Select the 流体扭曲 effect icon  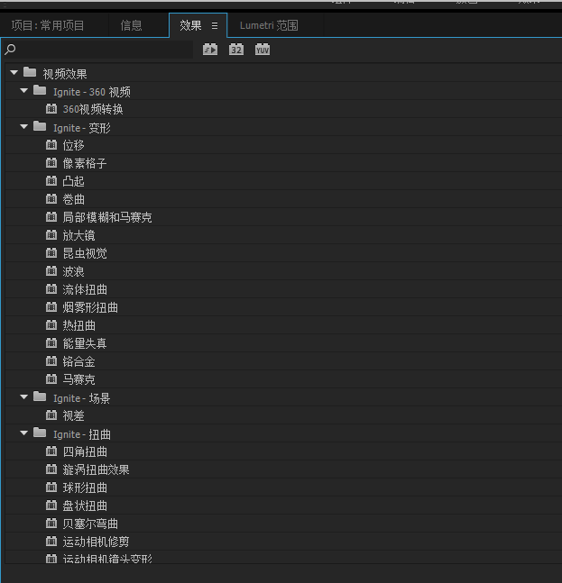pyautogui.click(x=51, y=289)
